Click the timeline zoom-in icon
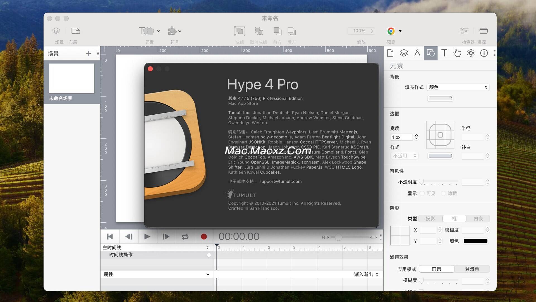This screenshot has height=302, width=536. point(373,237)
